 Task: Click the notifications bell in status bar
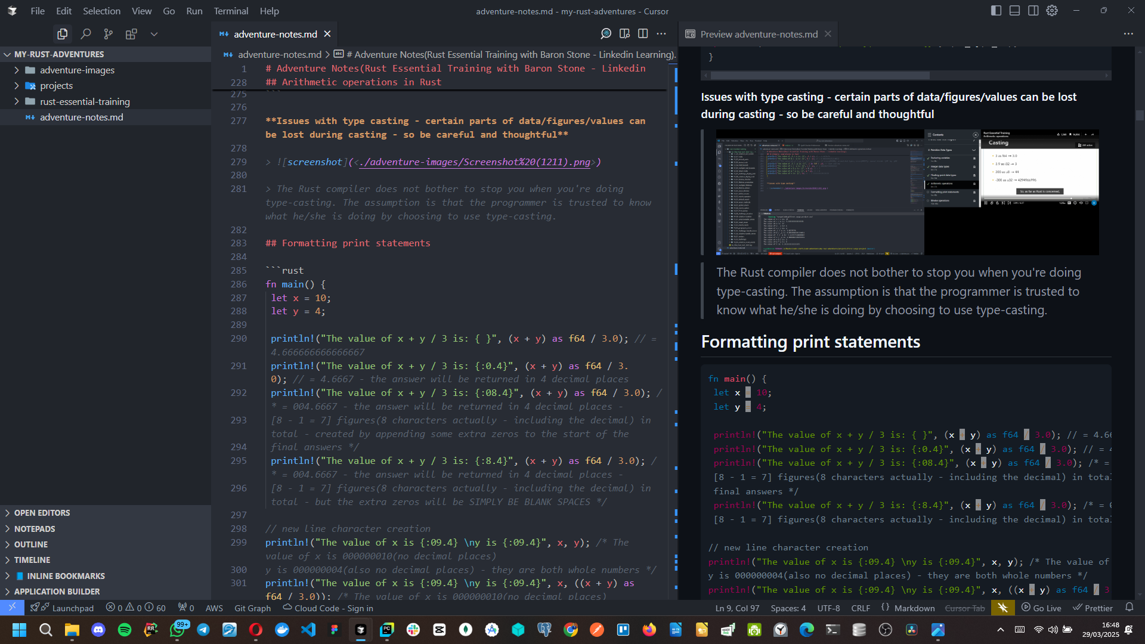pos(1129,608)
